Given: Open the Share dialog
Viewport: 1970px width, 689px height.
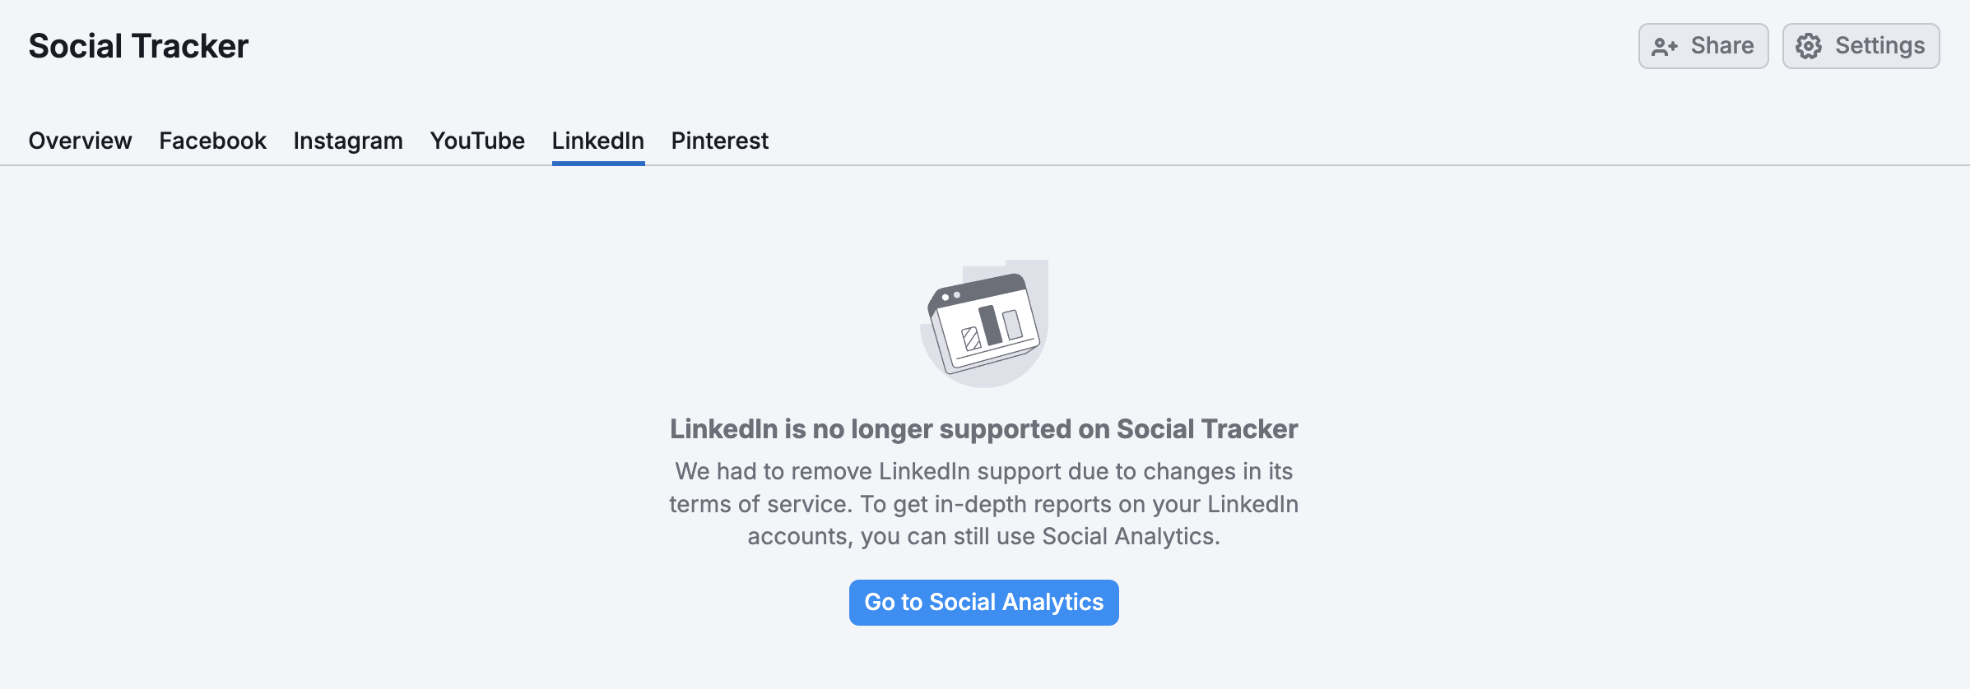Looking at the screenshot, I should coord(1703,46).
